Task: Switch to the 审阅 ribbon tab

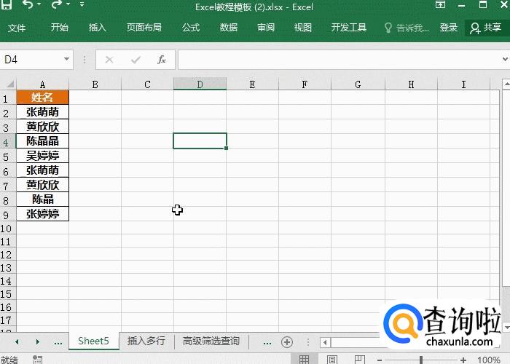Action: (x=266, y=28)
